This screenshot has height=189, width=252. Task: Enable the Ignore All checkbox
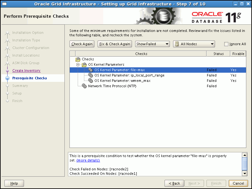226,44
